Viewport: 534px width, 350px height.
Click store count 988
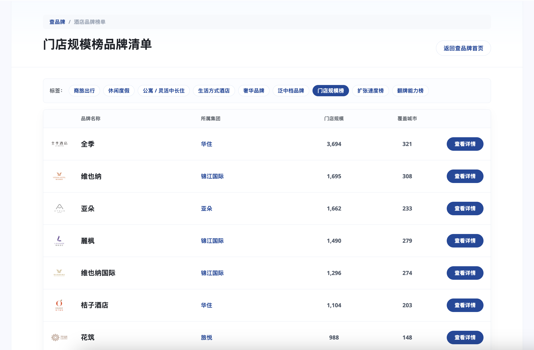(334, 337)
